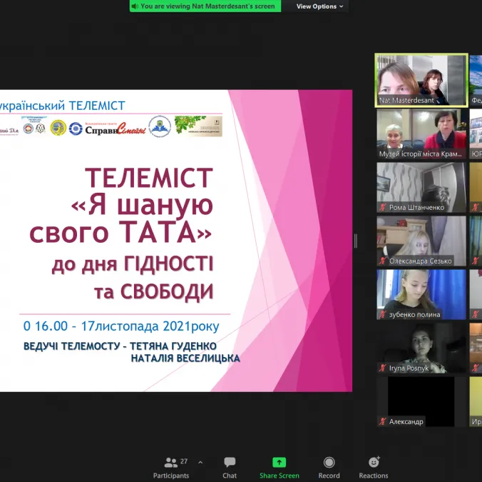Image resolution: width=482 pixels, height=482 pixels.
Task: Open the View Options dropdown
Action: point(319,6)
